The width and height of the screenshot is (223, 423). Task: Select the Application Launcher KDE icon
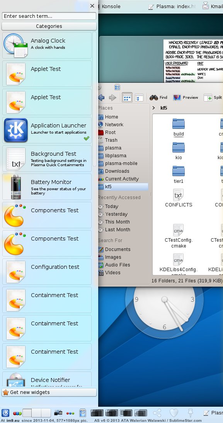click(x=15, y=130)
